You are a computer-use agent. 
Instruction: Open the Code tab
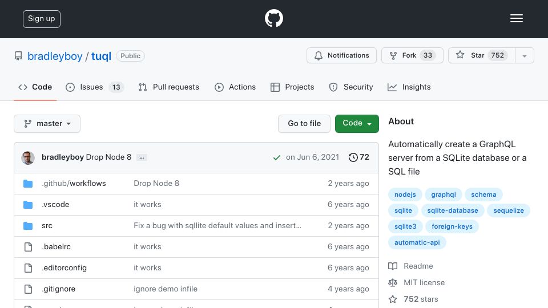[35, 87]
